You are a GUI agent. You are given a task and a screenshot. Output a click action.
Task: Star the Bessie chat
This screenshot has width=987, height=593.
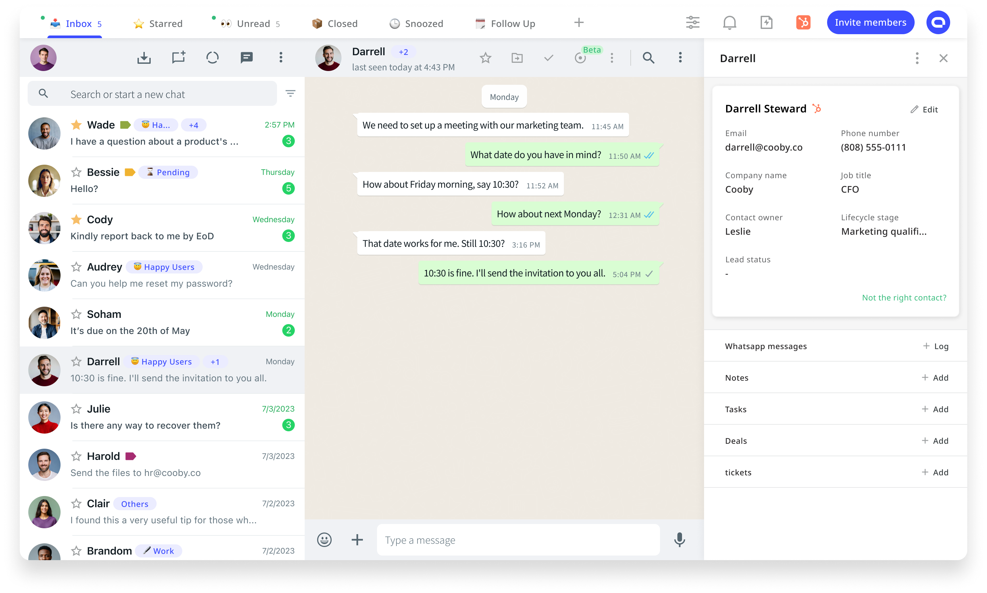point(76,172)
